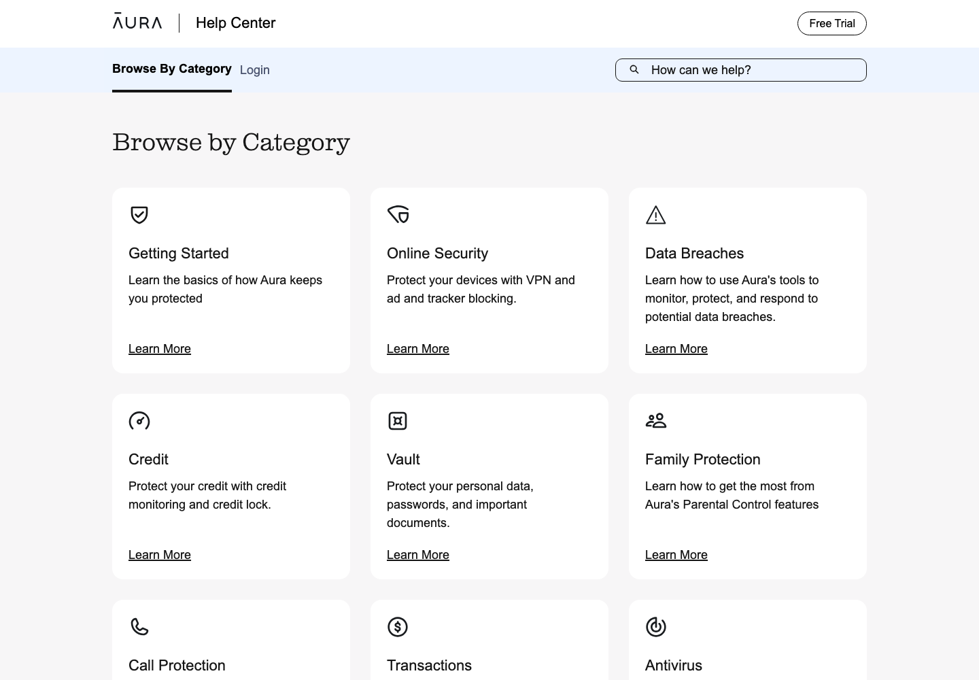979x680 pixels.
Task: Click the Help Center title link
Action: (236, 23)
